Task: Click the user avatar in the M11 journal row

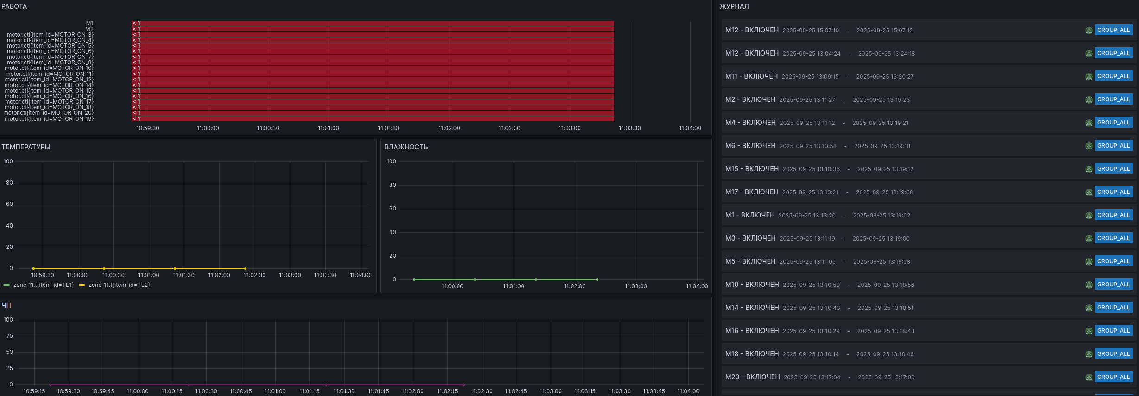Action: (1089, 77)
